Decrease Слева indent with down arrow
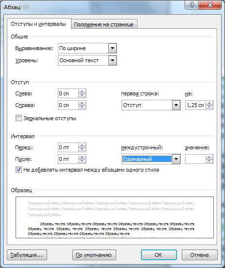Screen dimensions: 225x268 [82, 95]
